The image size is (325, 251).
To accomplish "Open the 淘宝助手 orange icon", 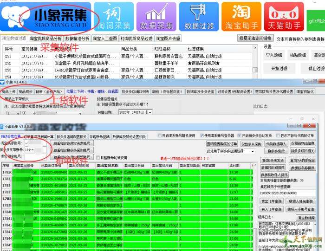I will [x=241, y=17].
